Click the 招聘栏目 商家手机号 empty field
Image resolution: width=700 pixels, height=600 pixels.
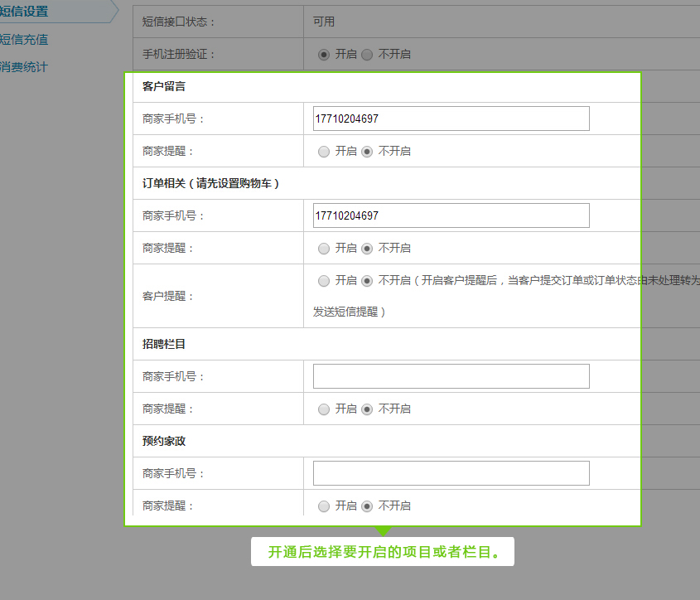[451, 376]
